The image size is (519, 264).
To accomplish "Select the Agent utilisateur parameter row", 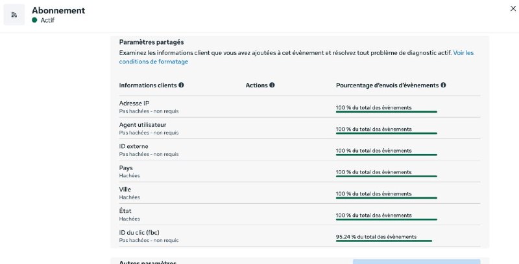I will (x=300, y=128).
